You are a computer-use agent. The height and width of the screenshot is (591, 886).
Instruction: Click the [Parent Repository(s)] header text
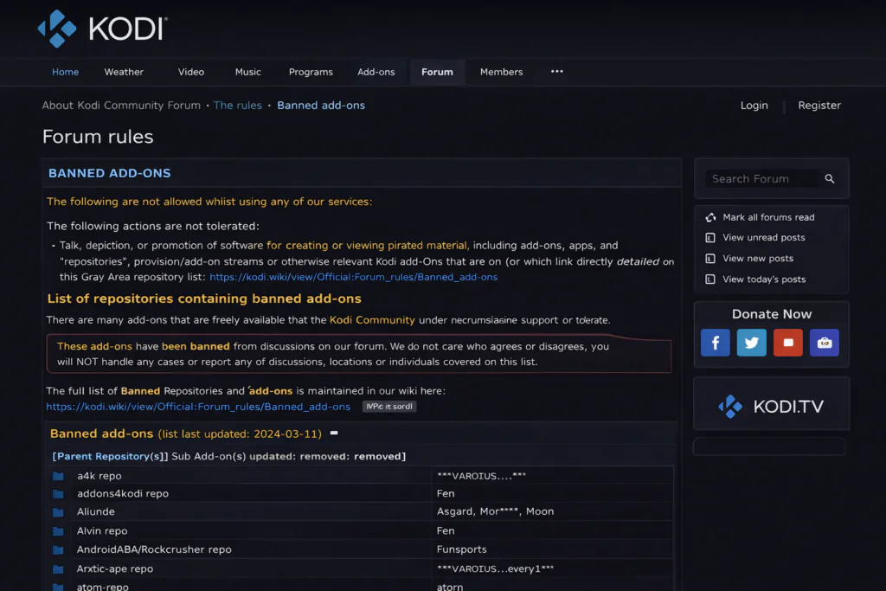coord(110,456)
